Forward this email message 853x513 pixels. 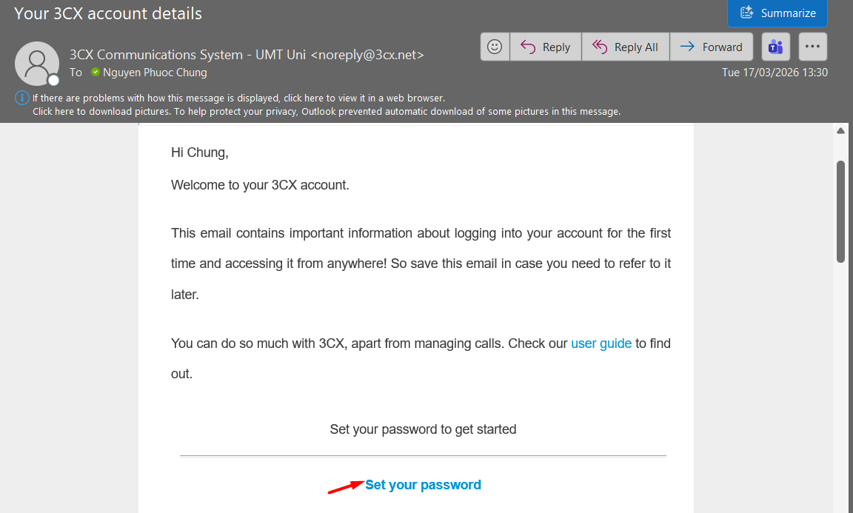711,47
